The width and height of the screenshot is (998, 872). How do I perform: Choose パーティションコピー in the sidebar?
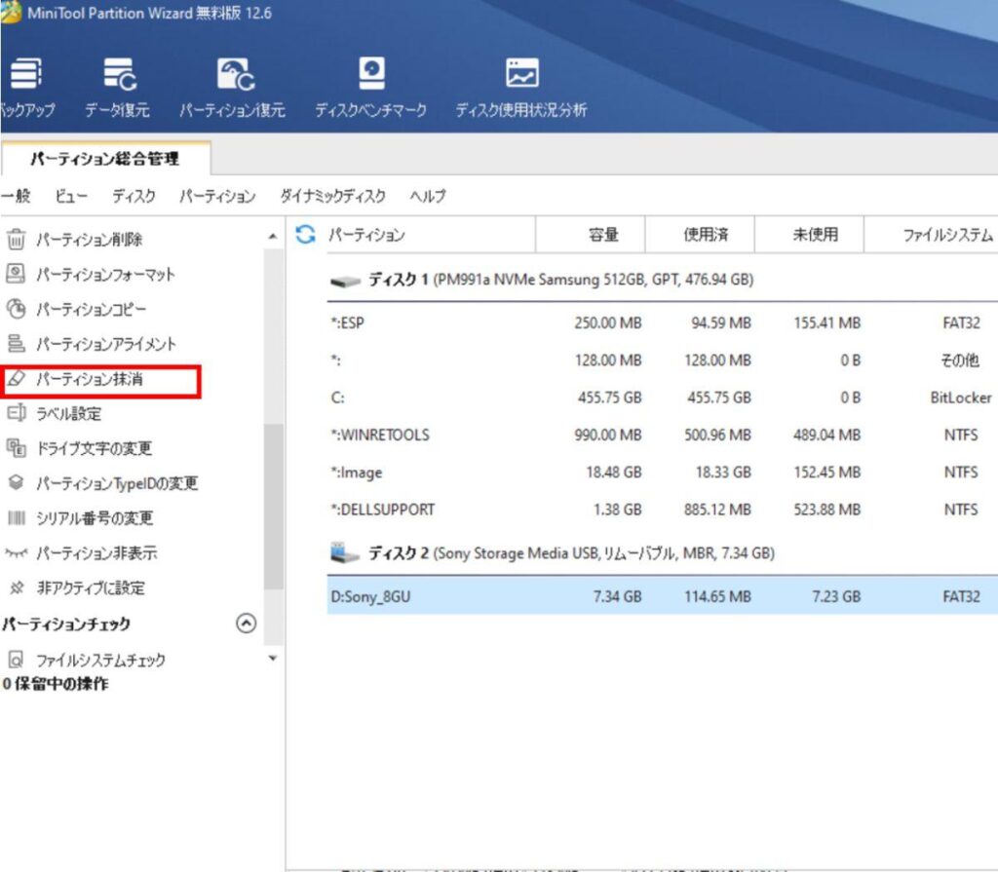click(x=91, y=309)
